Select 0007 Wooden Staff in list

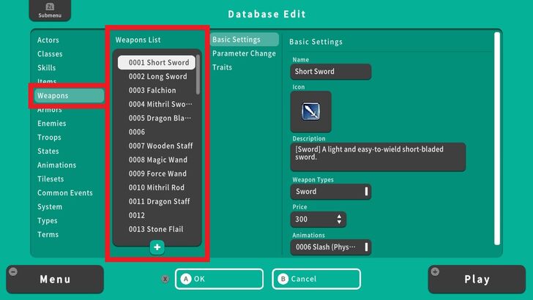click(x=158, y=146)
